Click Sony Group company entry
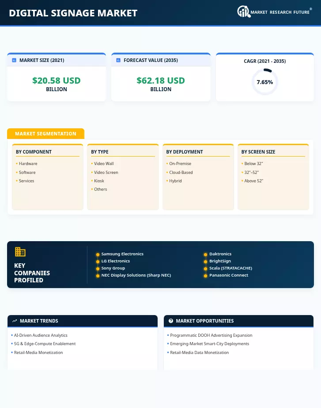Viewport: 321px width, 408px height. coord(113,268)
